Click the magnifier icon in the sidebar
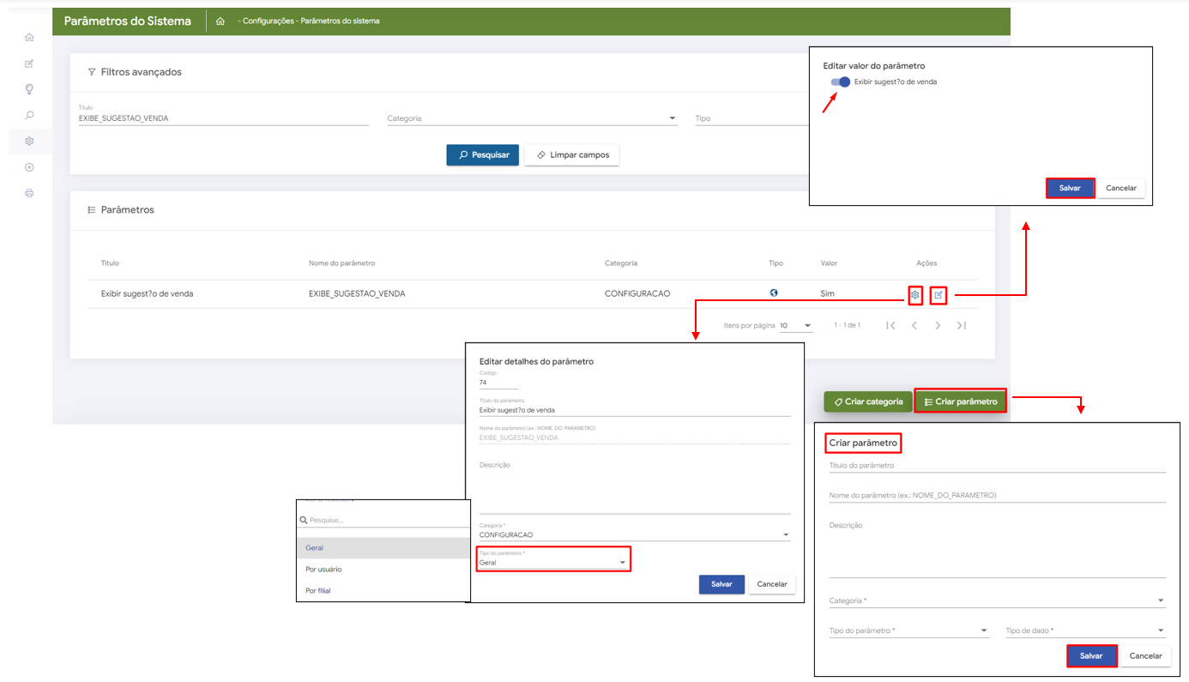 (x=29, y=115)
